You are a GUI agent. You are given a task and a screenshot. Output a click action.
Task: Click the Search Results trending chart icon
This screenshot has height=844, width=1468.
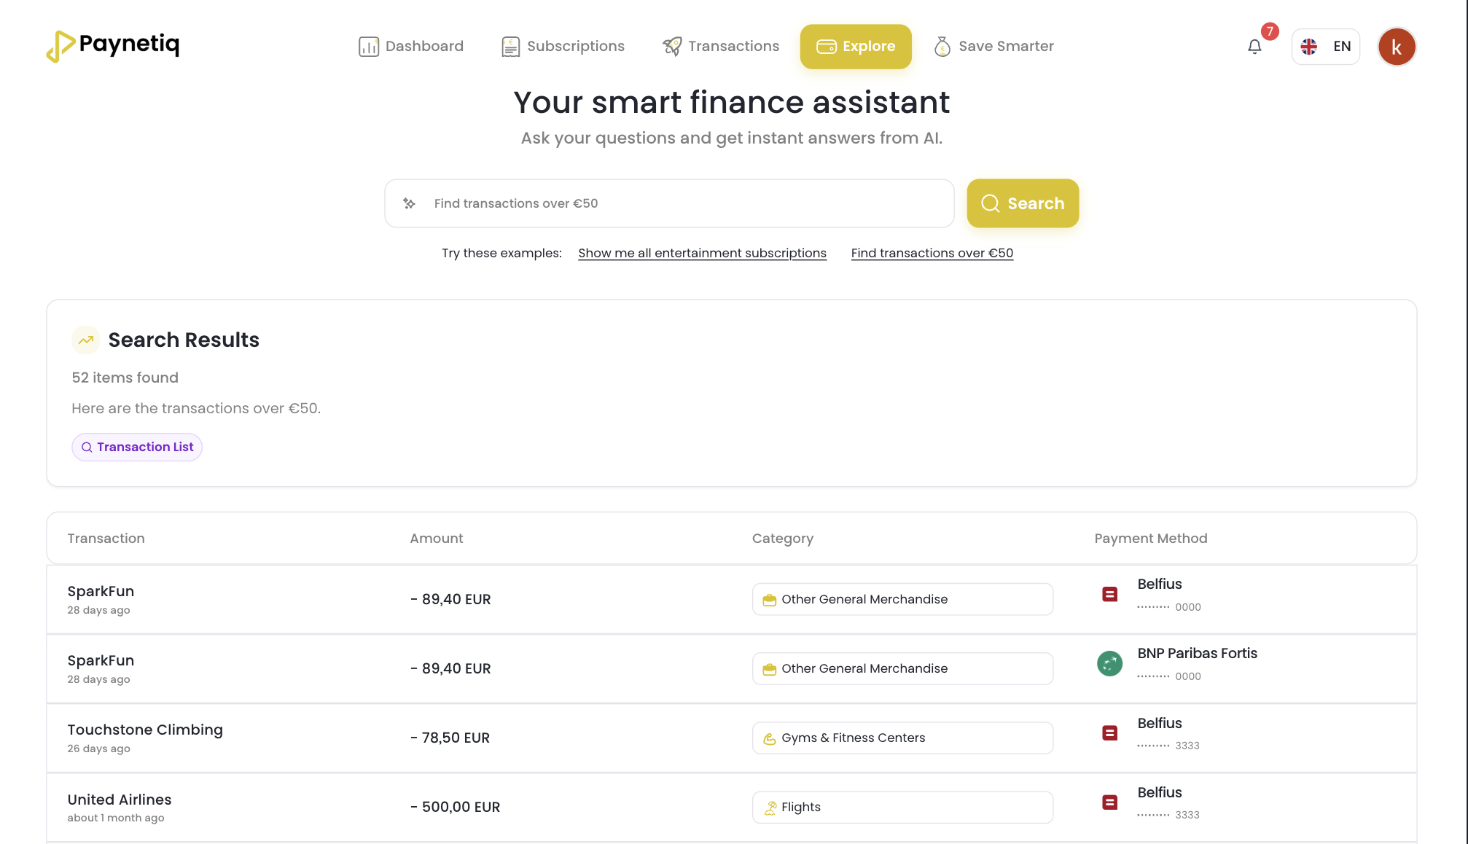[x=85, y=340]
